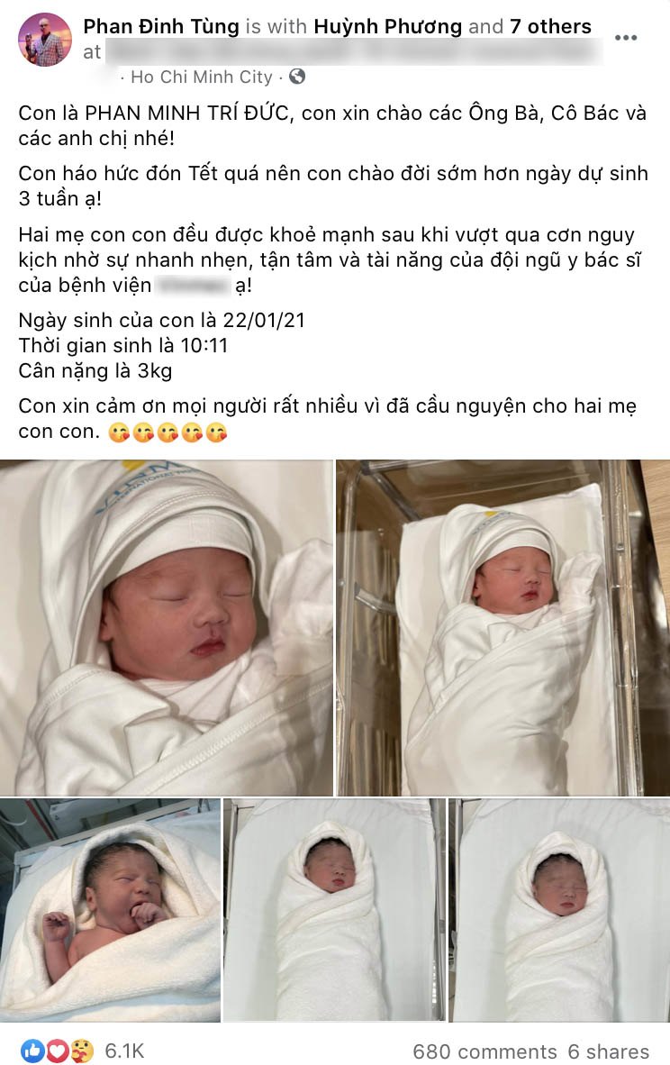Open the photo of the baby with raised fists
The image size is (670, 1065).
coord(110,910)
